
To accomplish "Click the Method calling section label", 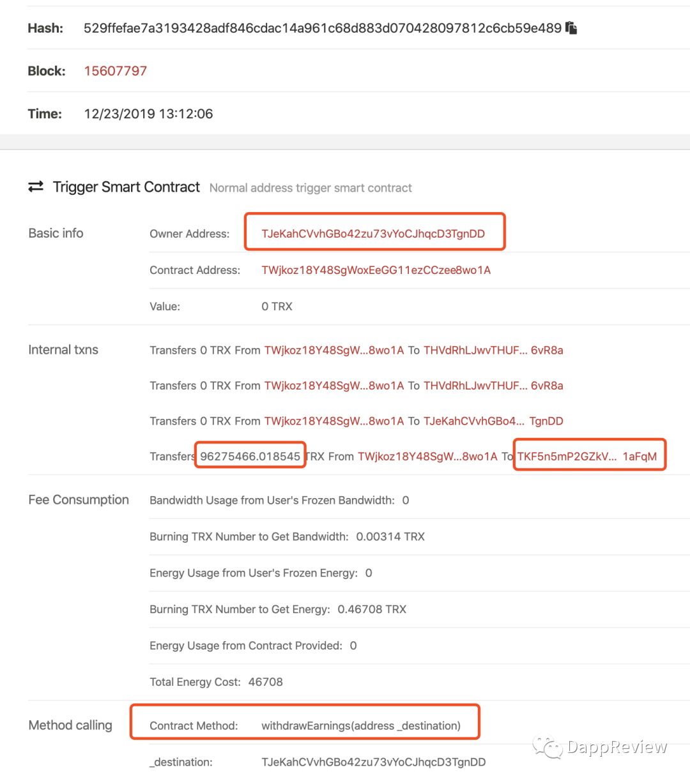I will tap(70, 725).
